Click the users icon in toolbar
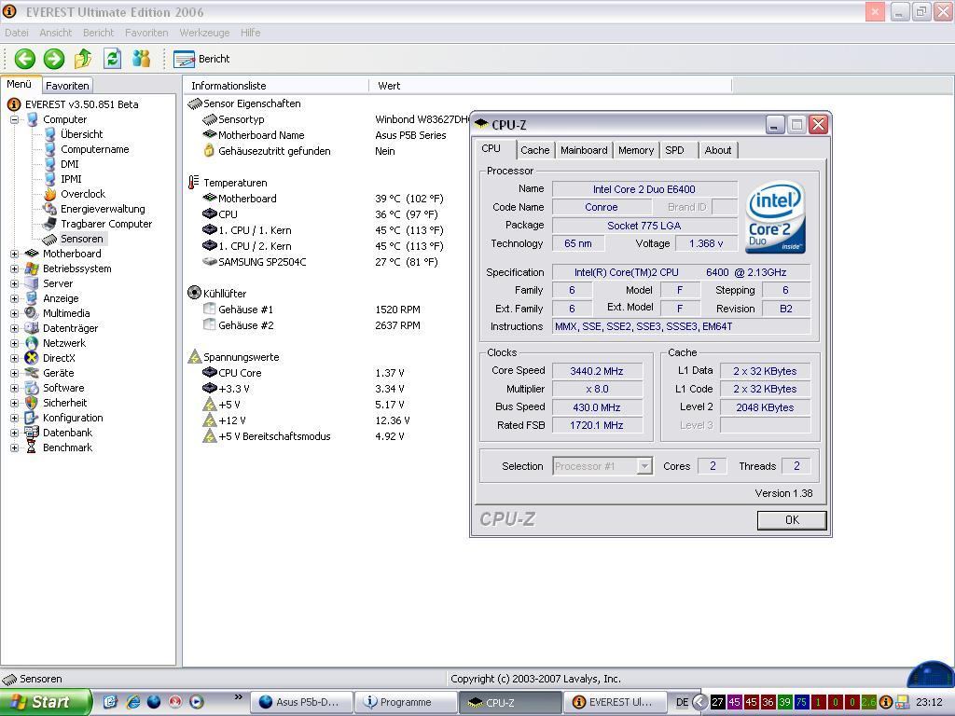 141,59
